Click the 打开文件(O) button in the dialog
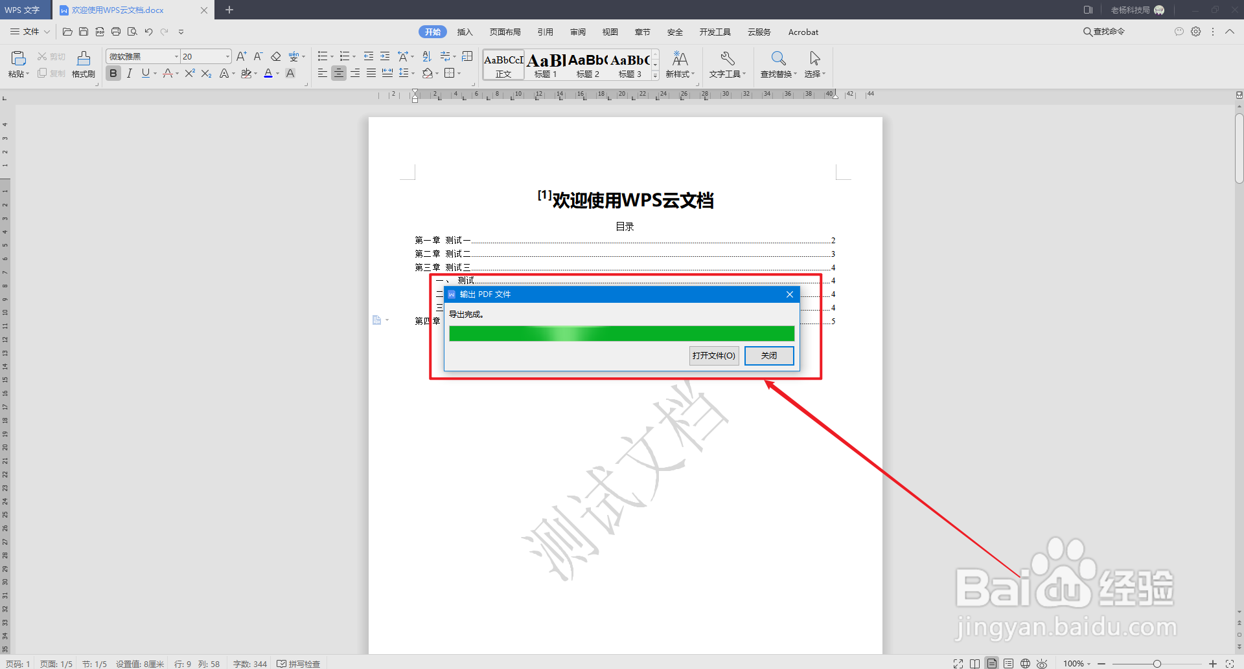Viewport: 1244px width, 669px height. coord(713,355)
